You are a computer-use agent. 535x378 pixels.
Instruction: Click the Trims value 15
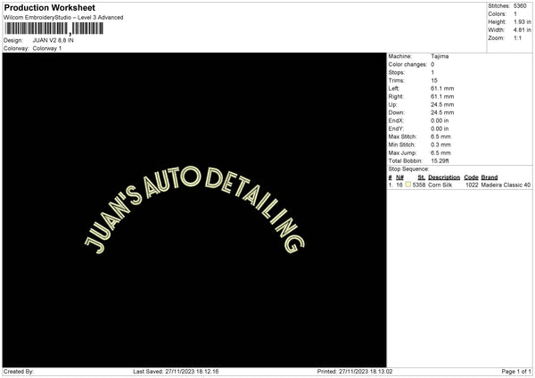coord(434,80)
